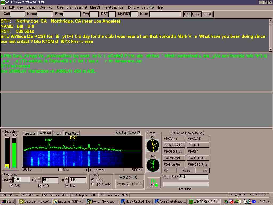Click the left zoom arrow beside Zoom X1
This screenshot has width=273, height=205.
coord(86,169)
